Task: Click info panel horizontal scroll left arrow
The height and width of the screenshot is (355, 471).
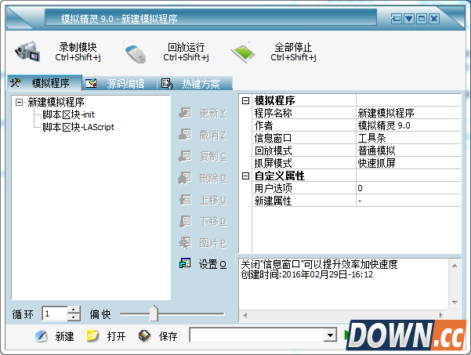Action: (245, 315)
